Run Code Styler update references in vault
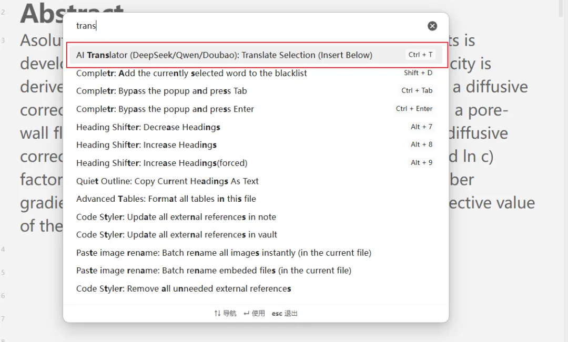The height and width of the screenshot is (342, 568). click(x=177, y=235)
